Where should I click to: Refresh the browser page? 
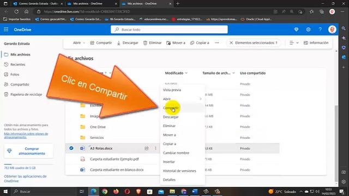tap(16, 11)
